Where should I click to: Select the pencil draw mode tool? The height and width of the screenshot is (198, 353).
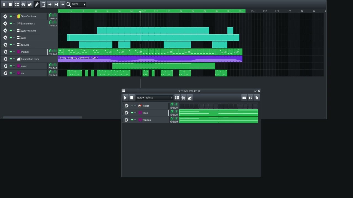point(36,4)
